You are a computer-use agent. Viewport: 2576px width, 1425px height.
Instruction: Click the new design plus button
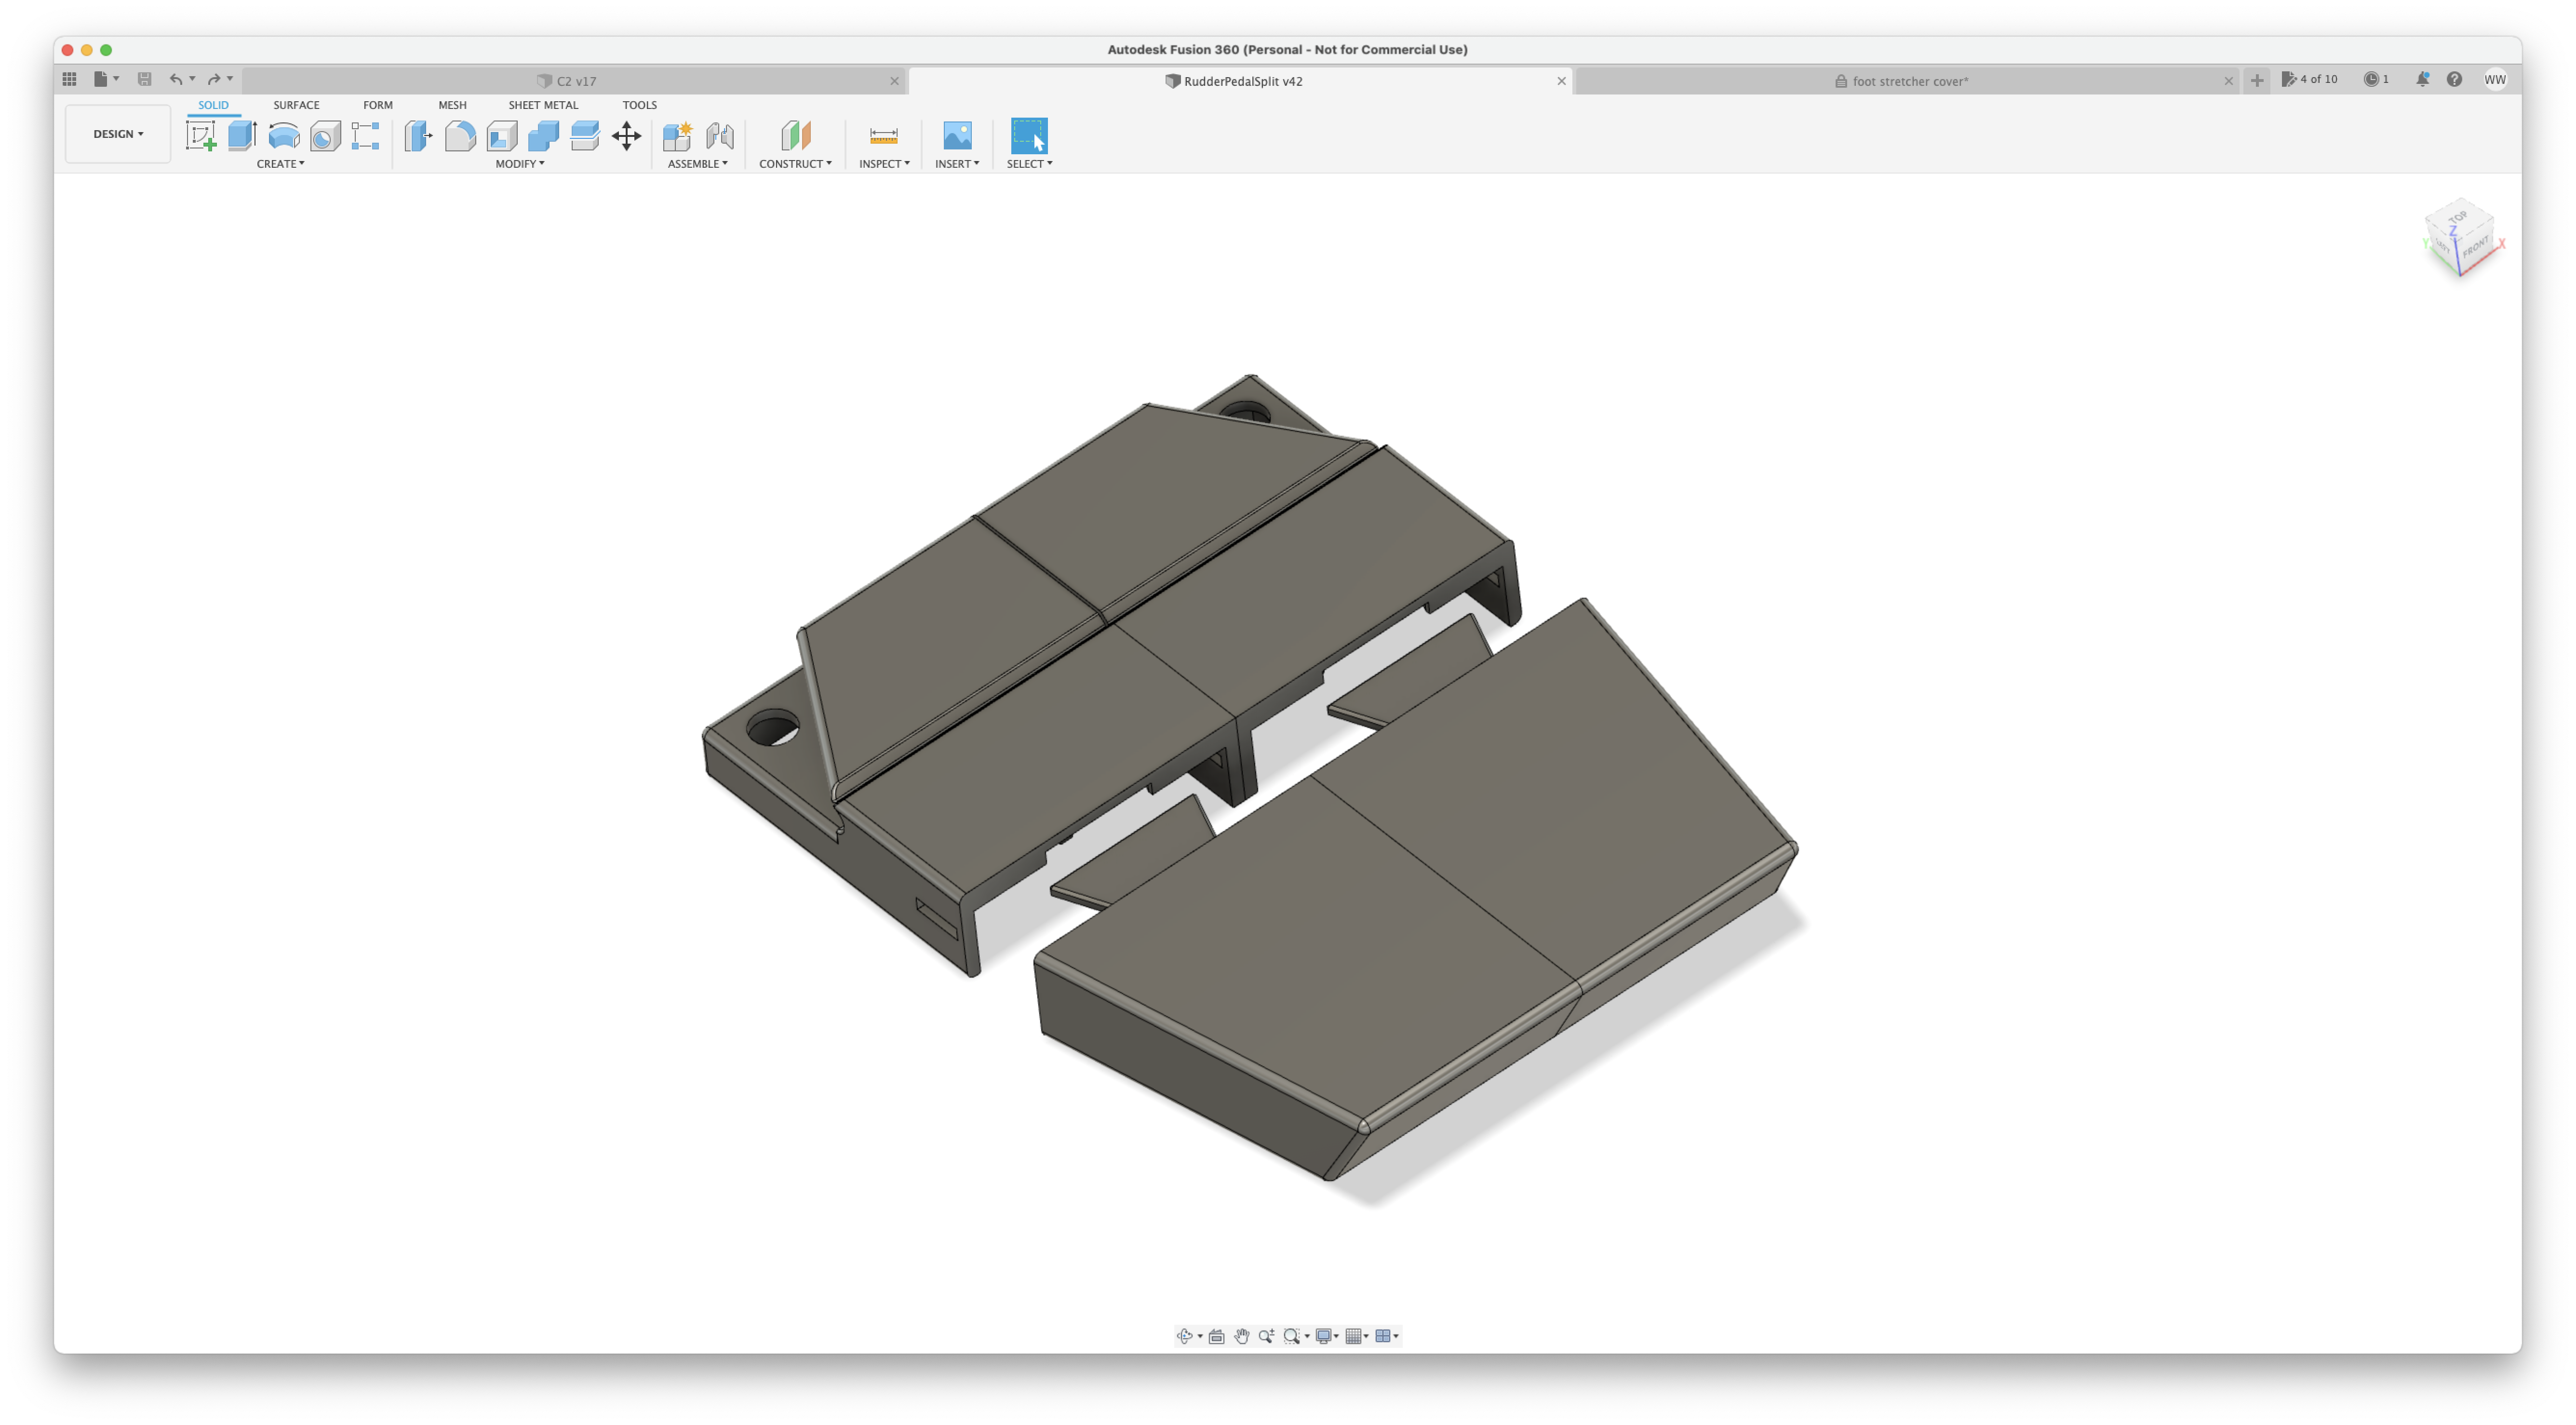click(2257, 81)
